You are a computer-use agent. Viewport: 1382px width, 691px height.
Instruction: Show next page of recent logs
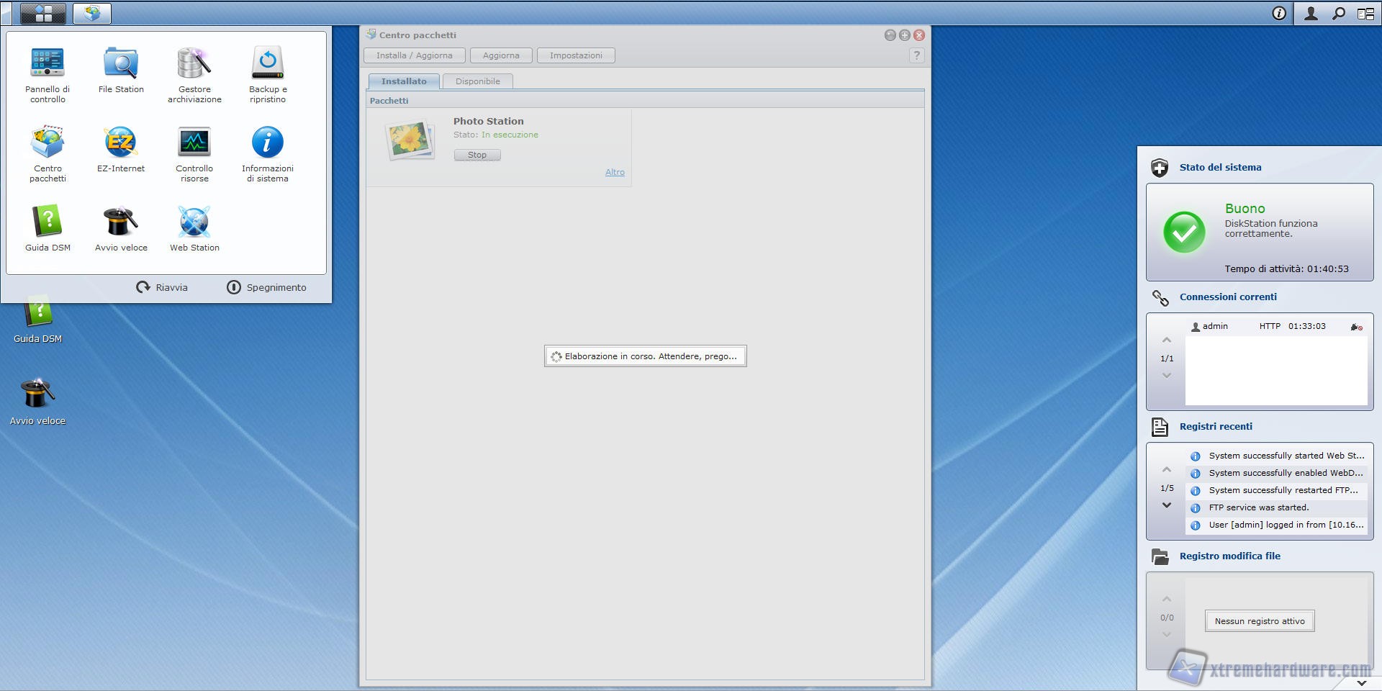pos(1167,505)
